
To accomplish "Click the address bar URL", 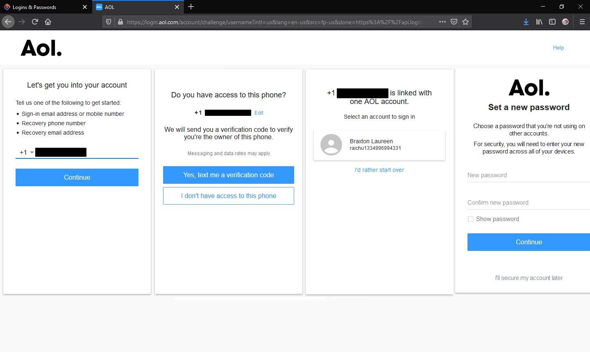I will tap(275, 22).
